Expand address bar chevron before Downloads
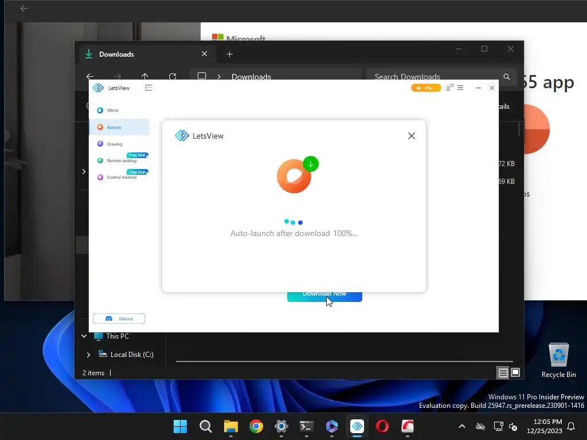Image resolution: width=587 pixels, height=440 pixels. (x=219, y=77)
